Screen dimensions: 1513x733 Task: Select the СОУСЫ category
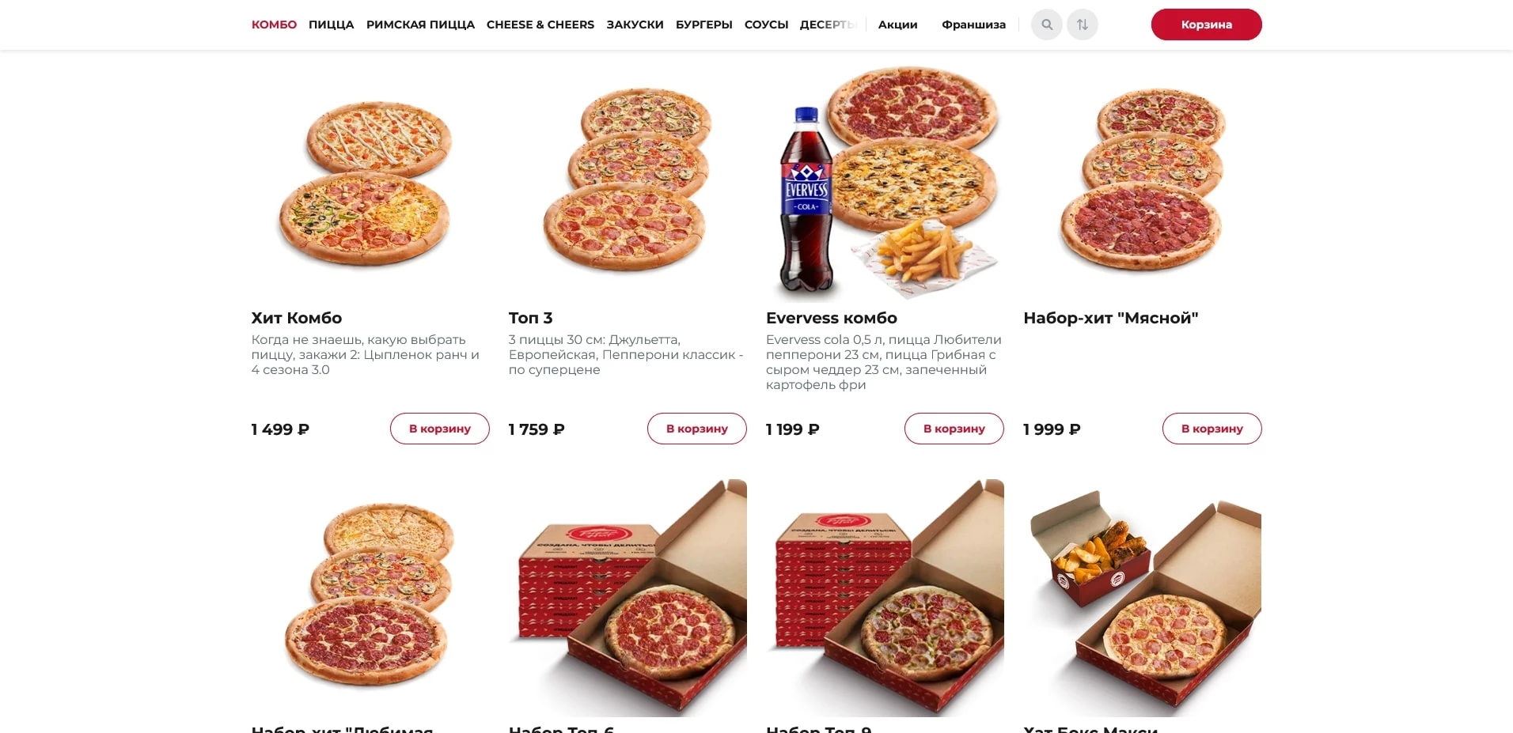click(x=766, y=25)
